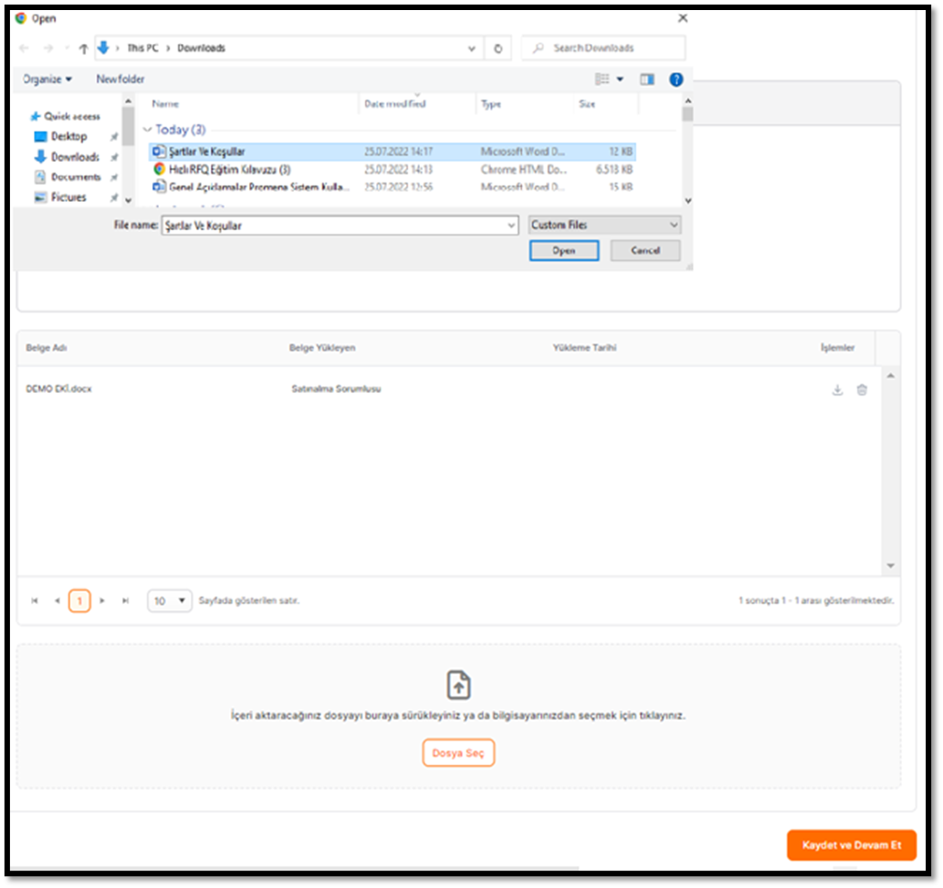
Task: Open rows per page dropdown showing 10
Action: click(170, 601)
